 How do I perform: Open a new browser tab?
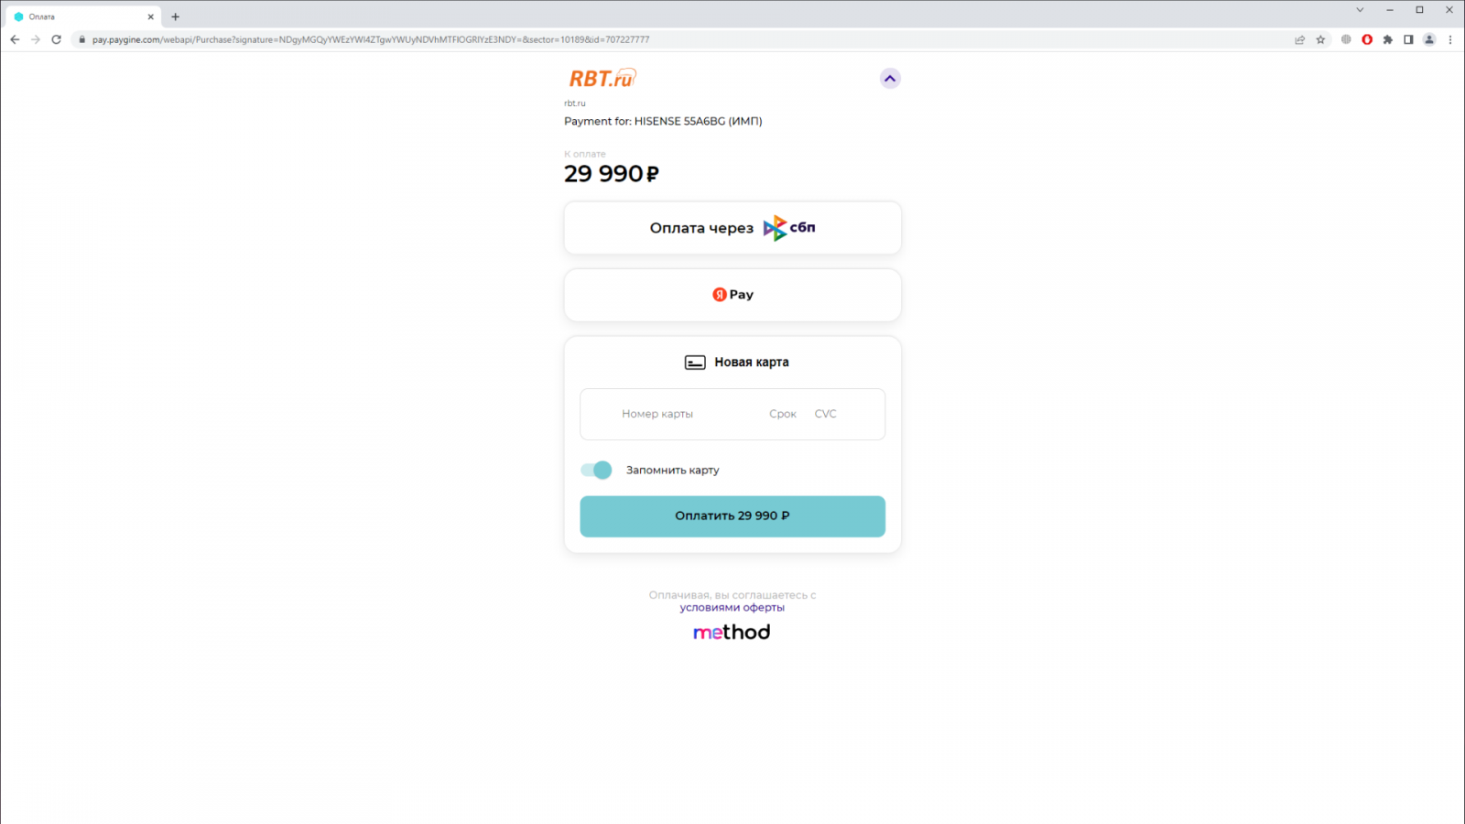tap(176, 16)
